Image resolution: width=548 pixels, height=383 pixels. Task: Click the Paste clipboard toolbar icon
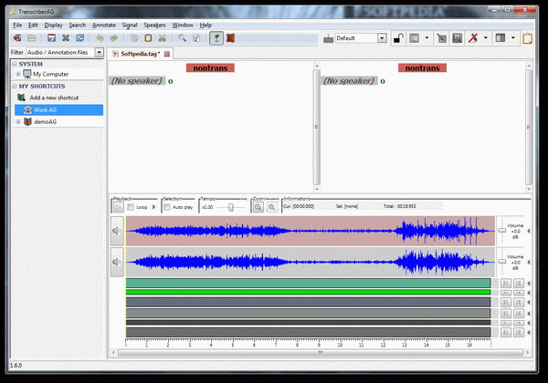[148, 38]
